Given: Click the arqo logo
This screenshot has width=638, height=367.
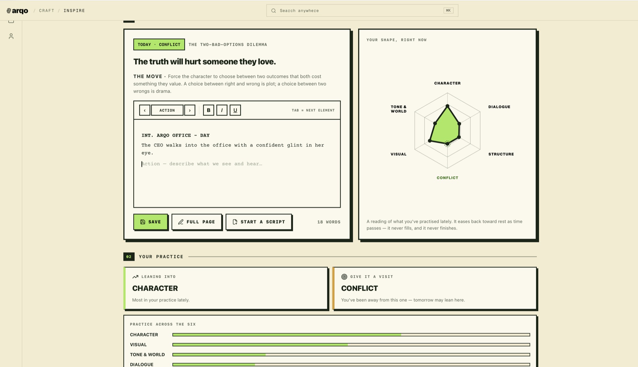Looking at the screenshot, I should coord(17,11).
